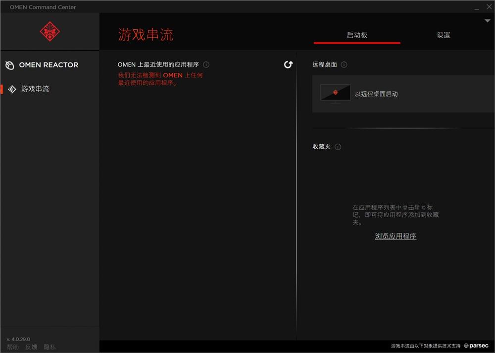Open the info icon next to OMEN 上最近使用的应用程序

coord(206,64)
